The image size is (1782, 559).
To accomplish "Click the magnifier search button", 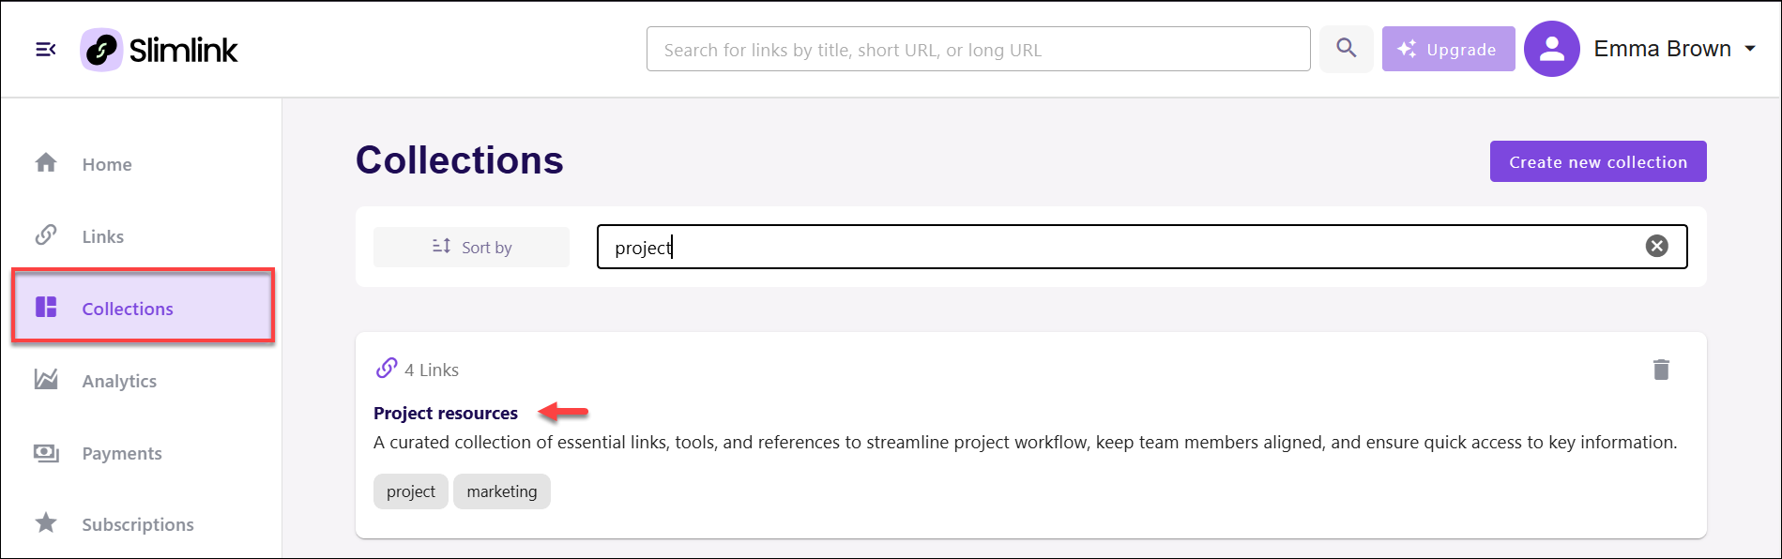I will [1346, 49].
